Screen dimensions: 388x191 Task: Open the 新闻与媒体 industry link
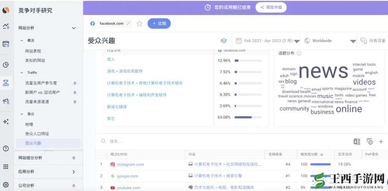117,107
